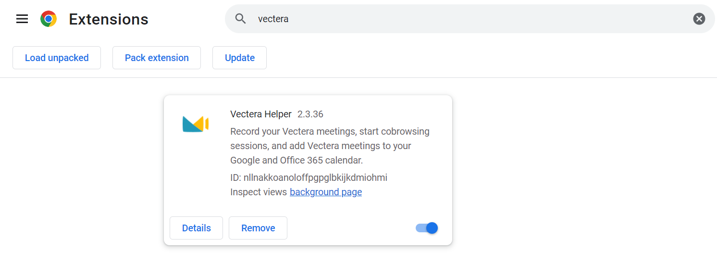This screenshot has height=265, width=717.
Task: Click the version number 2.3.36
Action: pyautogui.click(x=310, y=114)
